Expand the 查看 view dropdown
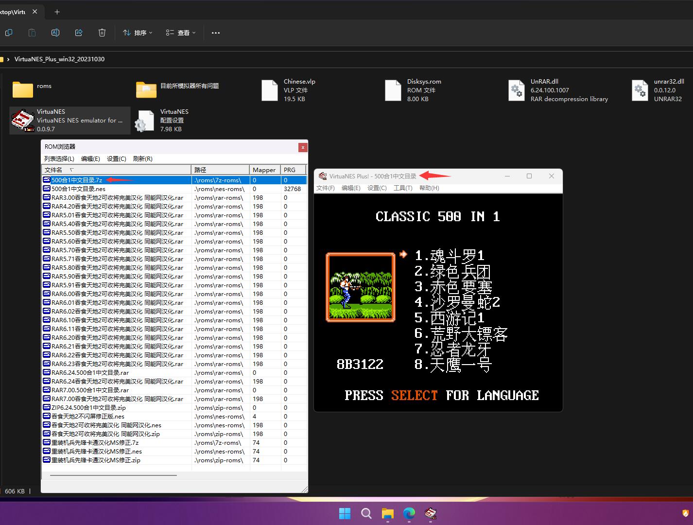693x525 pixels. click(181, 33)
